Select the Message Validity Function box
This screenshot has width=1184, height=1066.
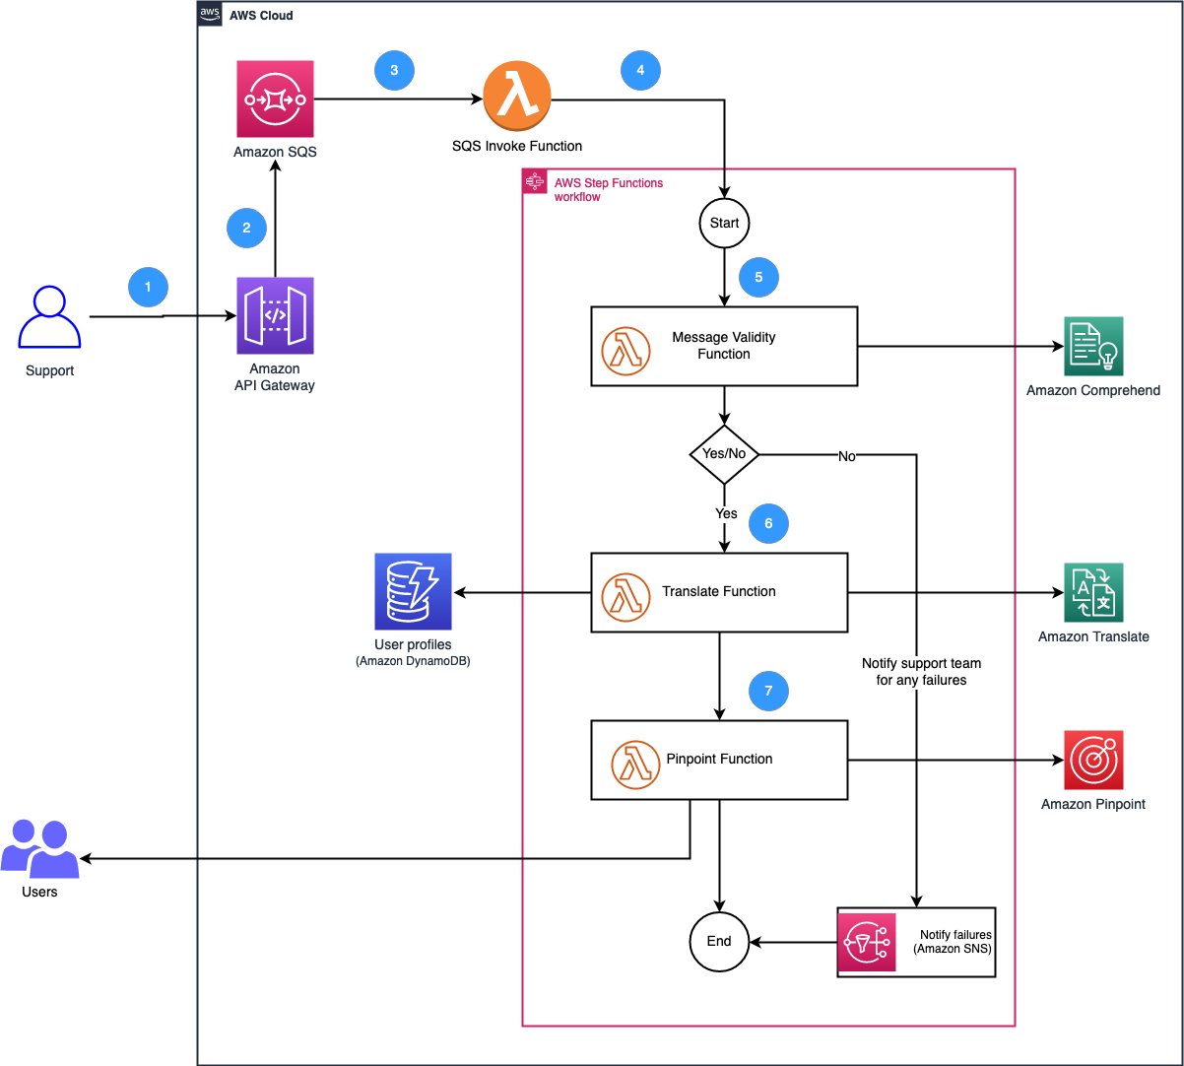pyautogui.click(x=724, y=346)
